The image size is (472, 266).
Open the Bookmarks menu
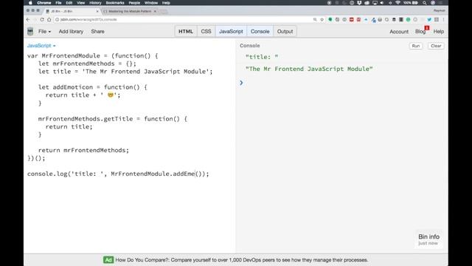coord(115,3)
